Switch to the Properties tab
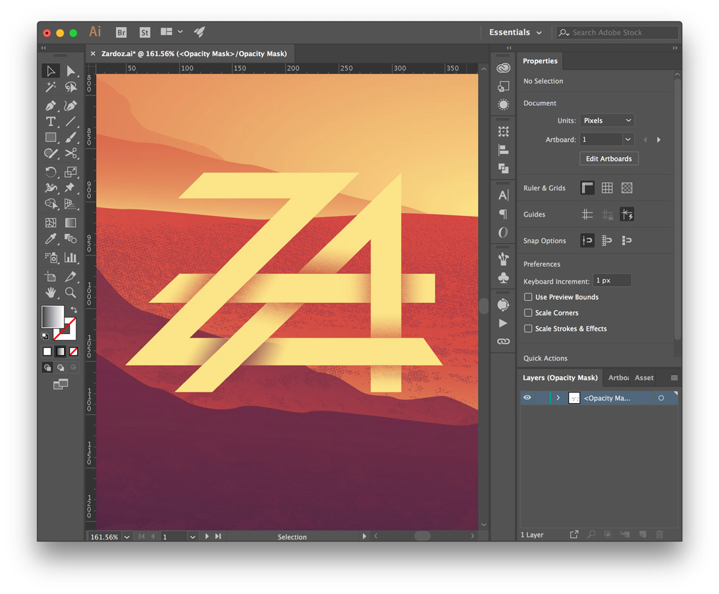This screenshot has height=594, width=719. (x=540, y=61)
